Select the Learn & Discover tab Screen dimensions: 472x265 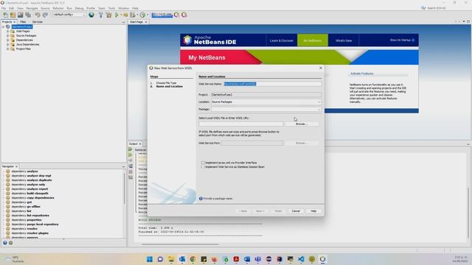pyautogui.click(x=282, y=40)
